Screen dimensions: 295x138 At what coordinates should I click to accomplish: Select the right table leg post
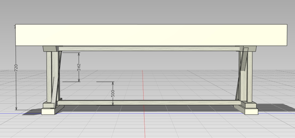[249, 77]
